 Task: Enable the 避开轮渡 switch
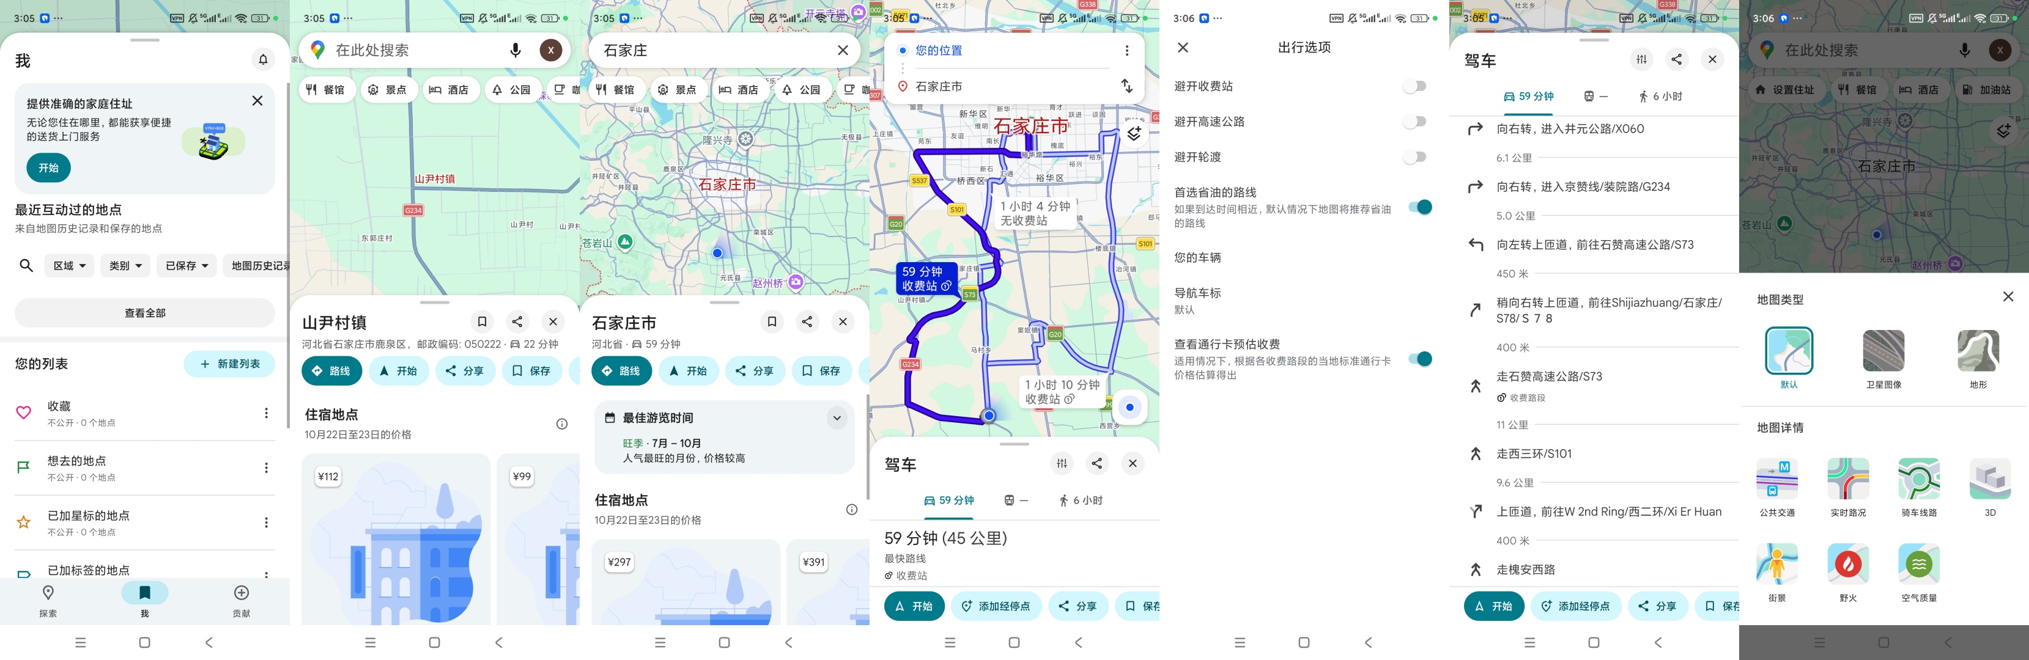tap(1416, 156)
